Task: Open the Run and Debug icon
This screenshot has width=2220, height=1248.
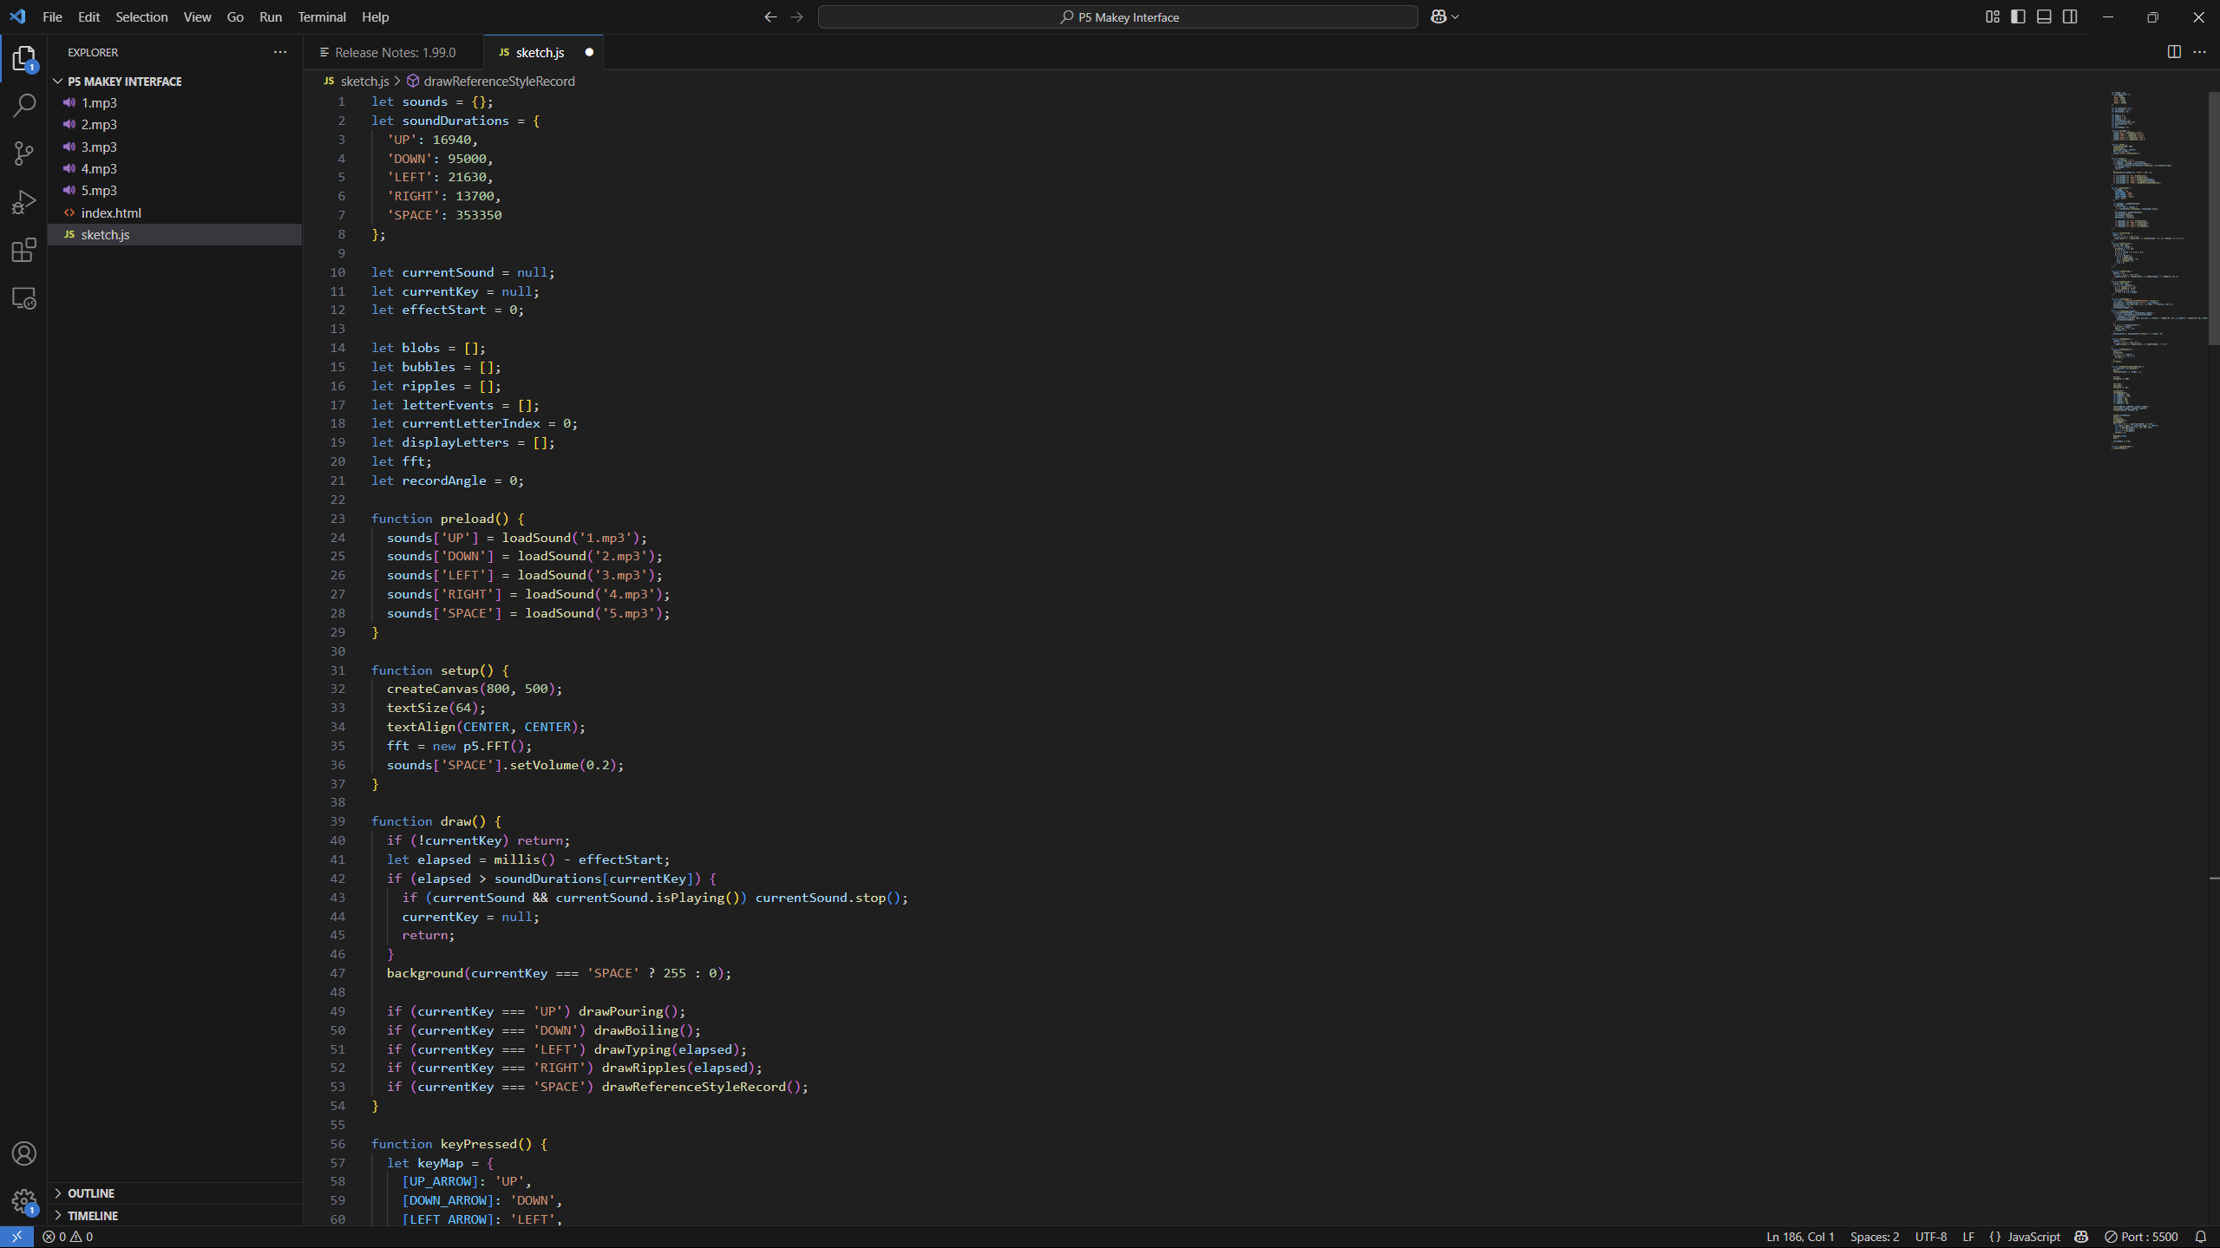Action: 24,201
